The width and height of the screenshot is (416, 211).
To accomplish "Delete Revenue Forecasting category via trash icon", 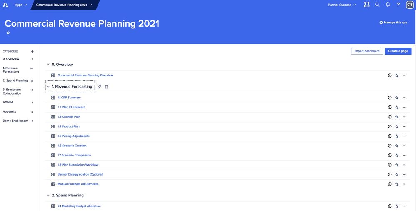I will click(106, 87).
